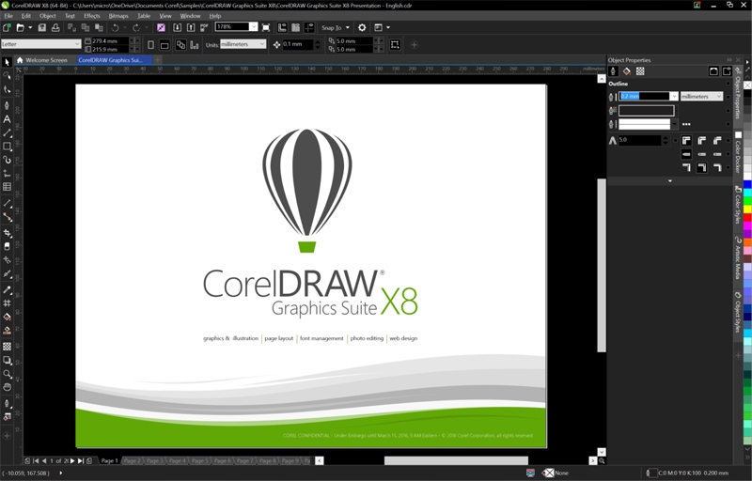The height and width of the screenshot is (481, 752).
Task: Open the Transparency tab in Object Properties
Action: click(x=640, y=71)
